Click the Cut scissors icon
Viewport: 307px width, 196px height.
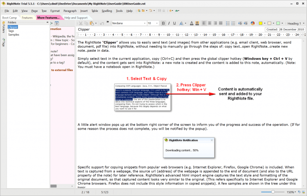click(81, 23)
